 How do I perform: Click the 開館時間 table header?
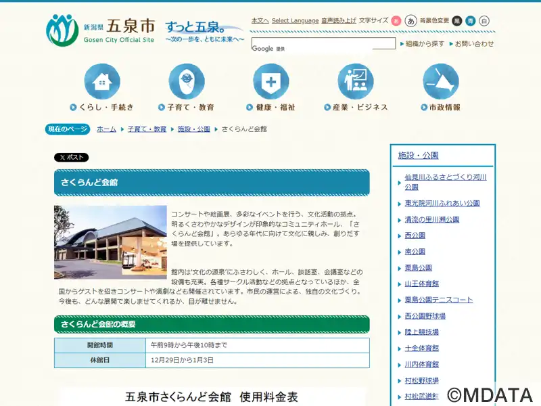pos(100,345)
